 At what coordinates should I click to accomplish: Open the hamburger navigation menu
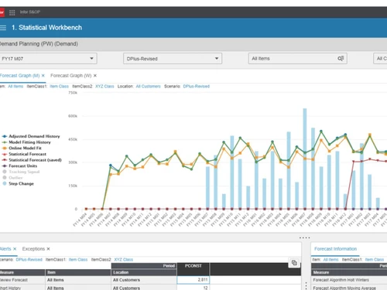[x=3, y=28]
